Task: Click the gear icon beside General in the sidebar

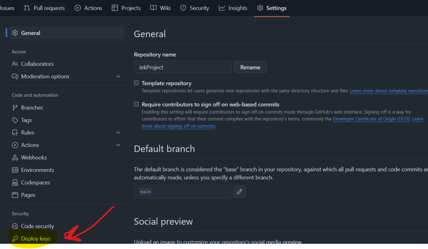Action: point(15,33)
